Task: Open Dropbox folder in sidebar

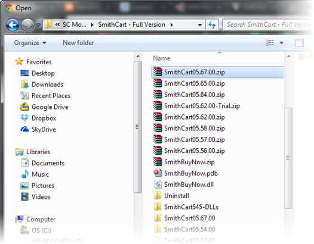Action: pyautogui.click(x=38, y=118)
